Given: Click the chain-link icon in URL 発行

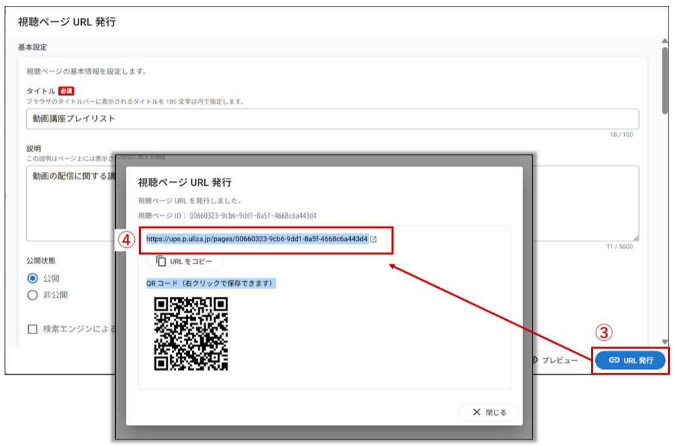Looking at the screenshot, I should pos(613,360).
